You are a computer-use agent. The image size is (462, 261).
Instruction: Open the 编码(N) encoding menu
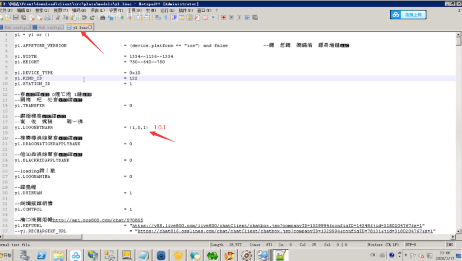coord(79,10)
